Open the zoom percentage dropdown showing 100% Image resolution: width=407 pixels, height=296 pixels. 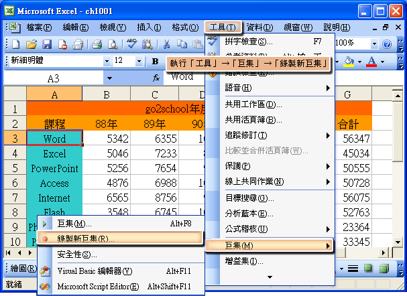pyautogui.click(x=374, y=44)
